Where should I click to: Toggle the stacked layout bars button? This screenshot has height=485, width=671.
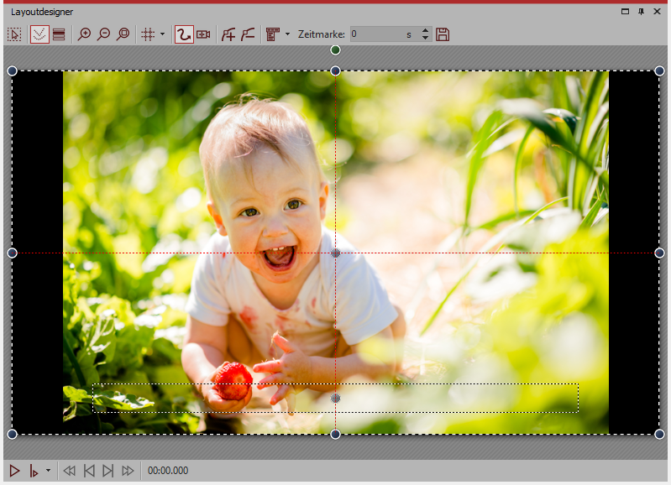tap(58, 34)
